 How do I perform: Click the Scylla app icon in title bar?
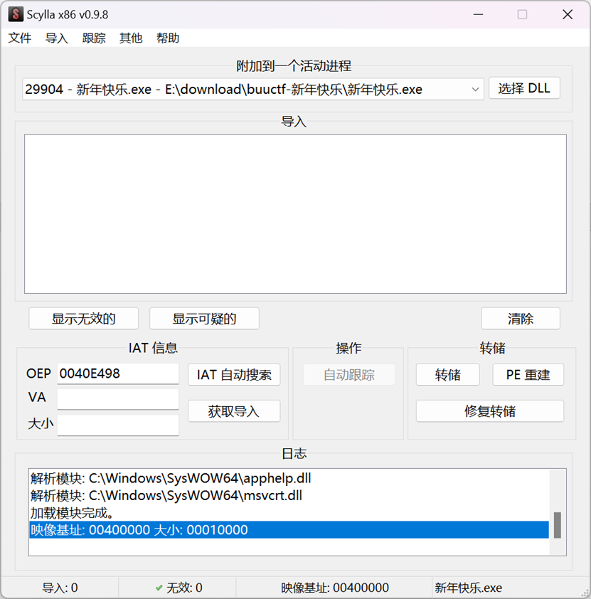[x=15, y=14]
